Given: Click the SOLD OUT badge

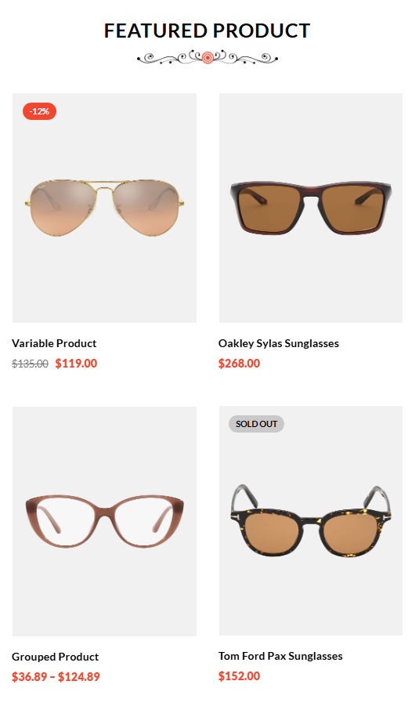Looking at the screenshot, I should (256, 424).
